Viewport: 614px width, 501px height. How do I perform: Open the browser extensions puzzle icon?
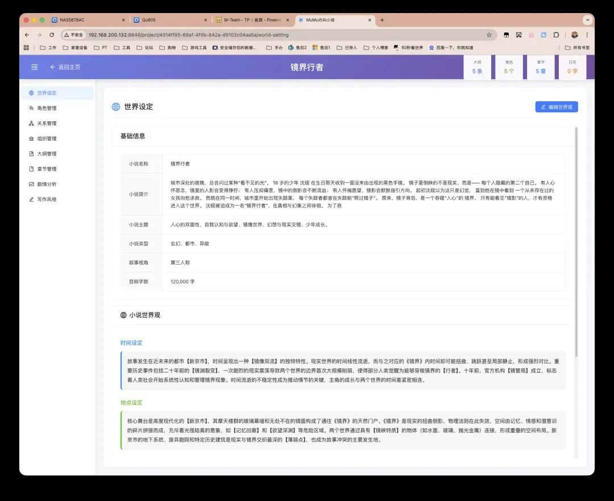tap(556, 35)
